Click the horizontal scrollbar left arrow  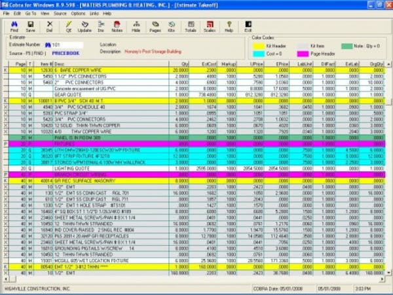pos(5,279)
